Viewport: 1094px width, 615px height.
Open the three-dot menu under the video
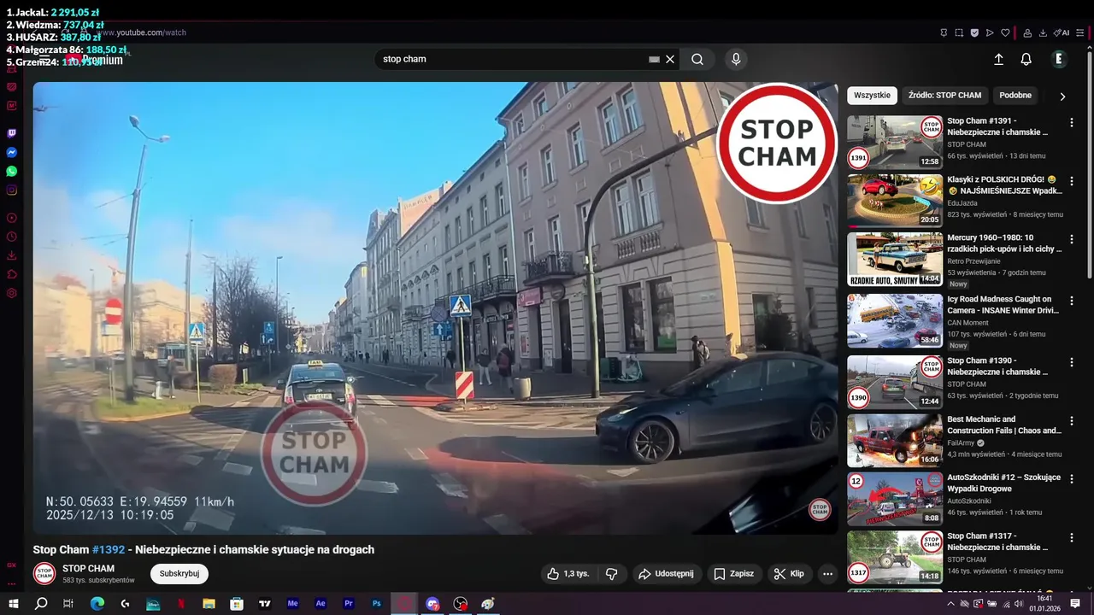827,574
